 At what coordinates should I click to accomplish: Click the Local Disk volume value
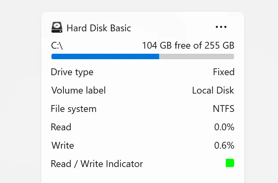tap(213, 90)
